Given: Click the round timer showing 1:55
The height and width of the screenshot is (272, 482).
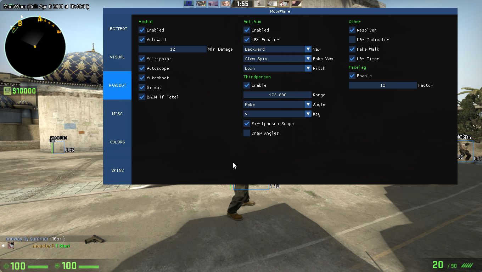Looking at the screenshot, I should 242,4.
